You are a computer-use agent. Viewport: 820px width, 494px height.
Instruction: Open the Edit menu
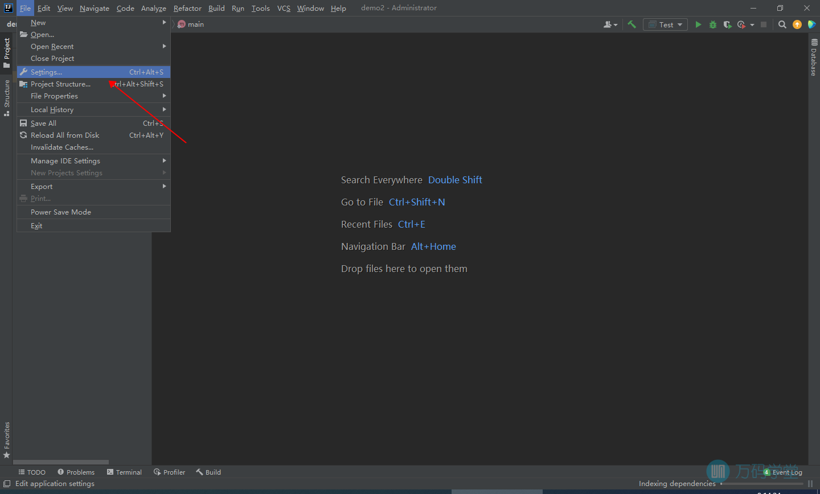[x=44, y=8]
